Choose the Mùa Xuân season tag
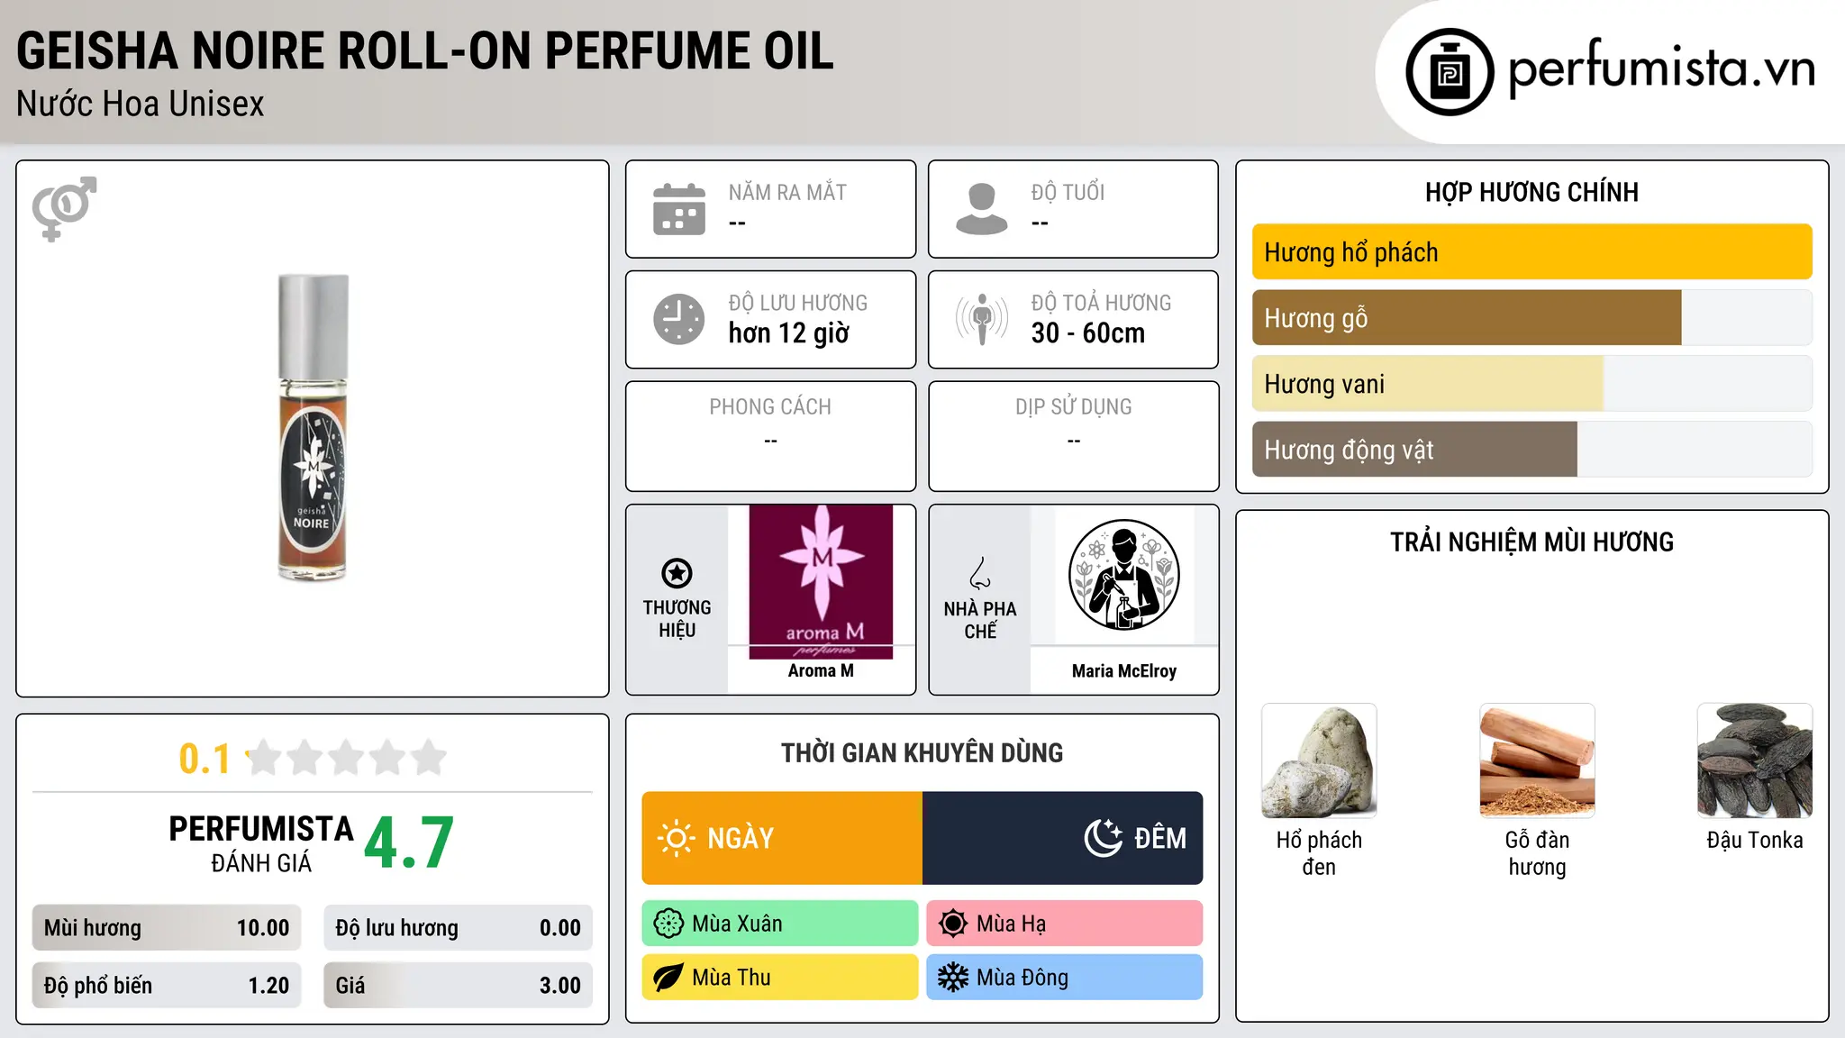Viewport: 1845px width, 1038px height. point(780,924)
